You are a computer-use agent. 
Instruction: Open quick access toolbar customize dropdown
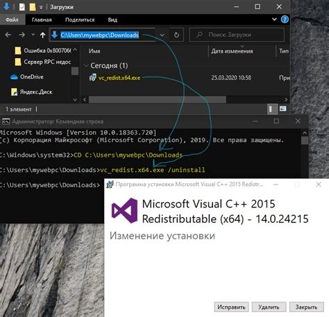pyautogui.click(x=41, y=8)
